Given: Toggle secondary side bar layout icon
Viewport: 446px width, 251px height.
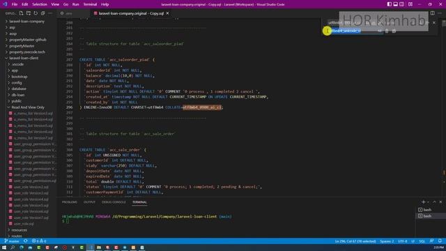Looking at the screenshot, I should [401, 4].
